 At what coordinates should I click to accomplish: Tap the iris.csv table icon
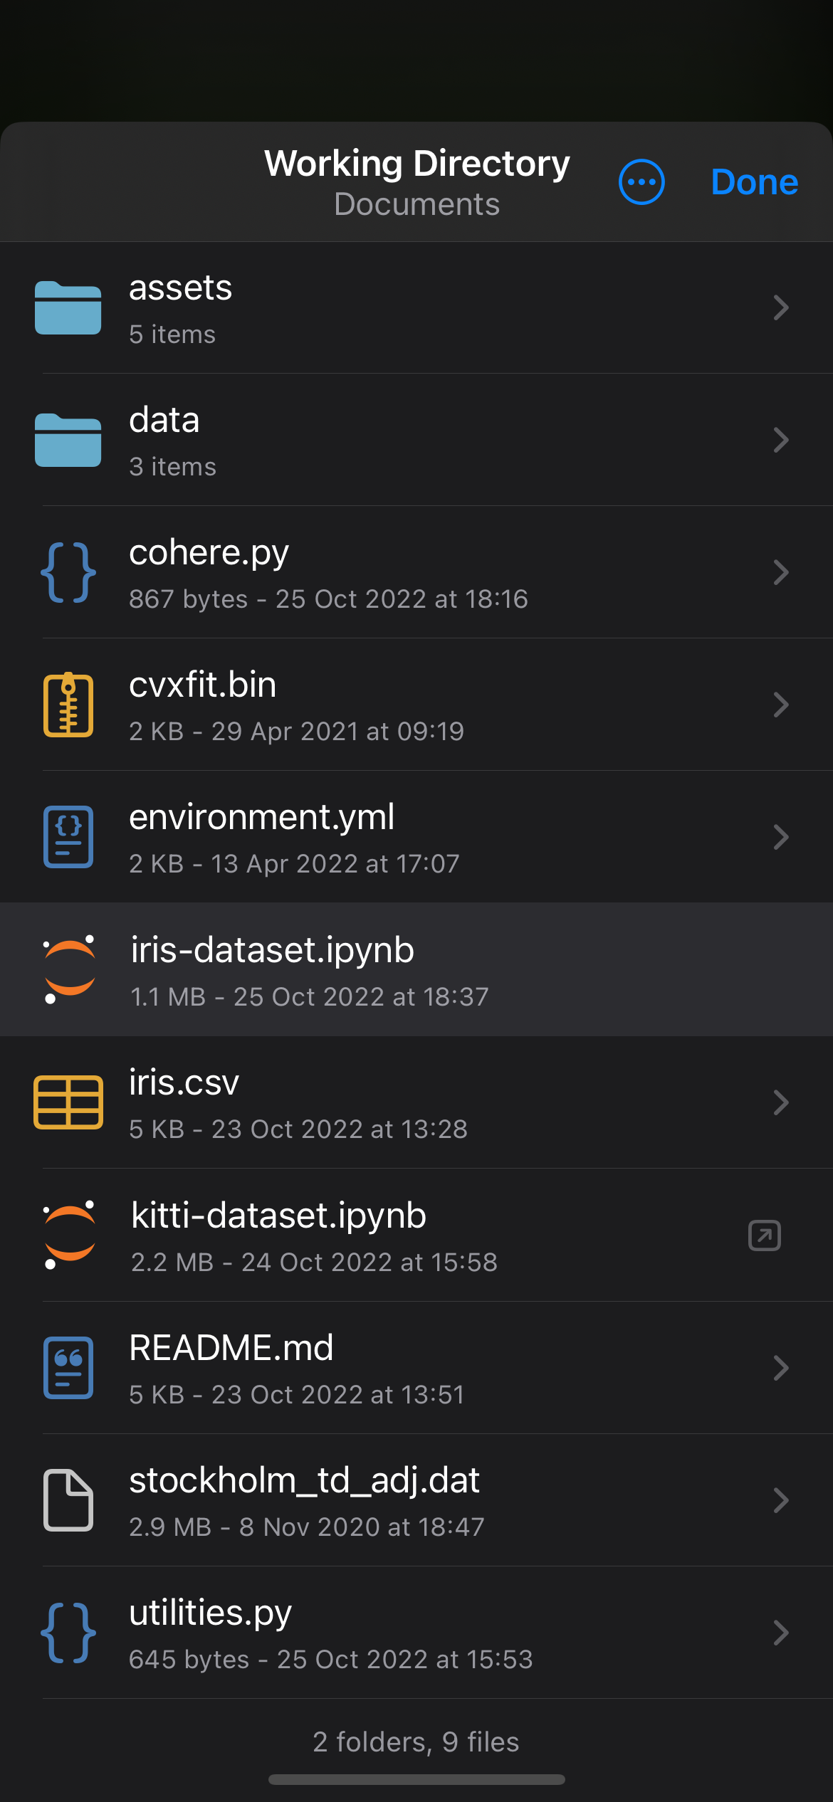(x=68, y=1102)
